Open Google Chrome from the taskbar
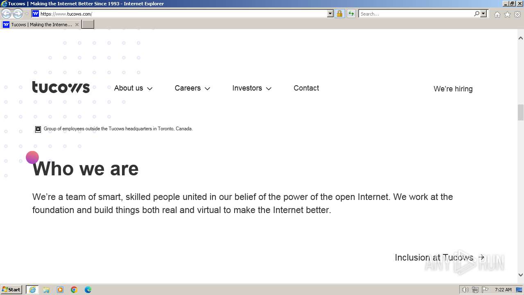524x295 pixels. 74,290
